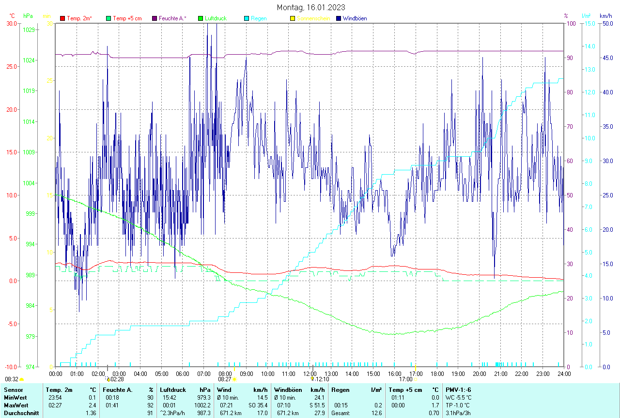Click the Temp +5 cm average '0.70'
This screenshot has height=418, width=620.
[434, 413]
